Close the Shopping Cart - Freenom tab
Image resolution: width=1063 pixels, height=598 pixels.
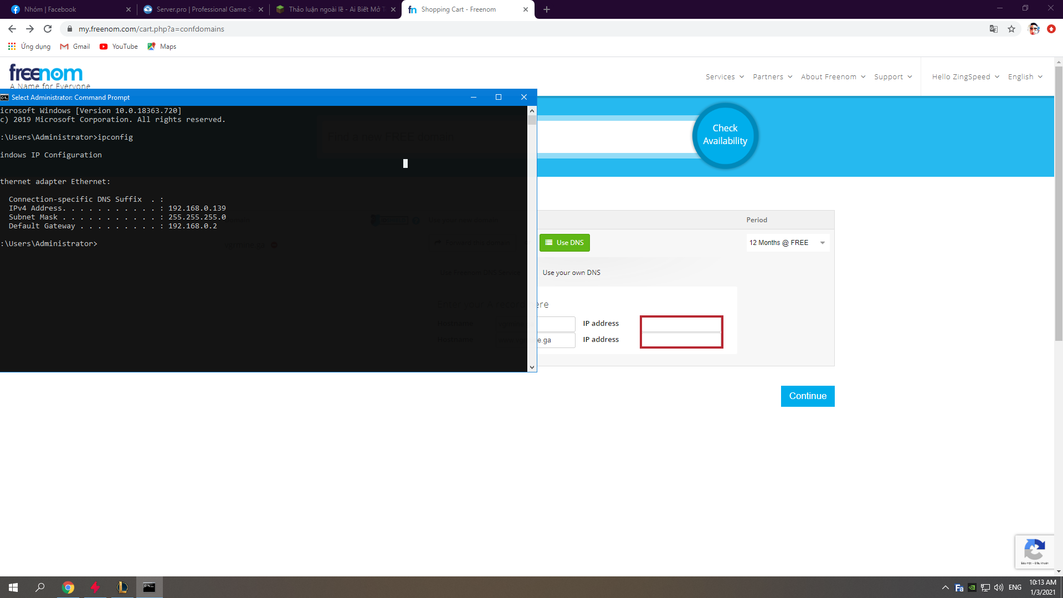pos(526,9)
